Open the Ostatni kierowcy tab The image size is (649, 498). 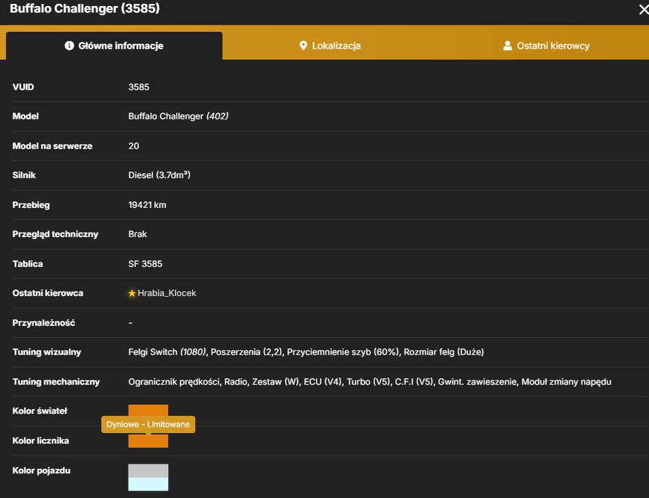(x=546, y=46)
